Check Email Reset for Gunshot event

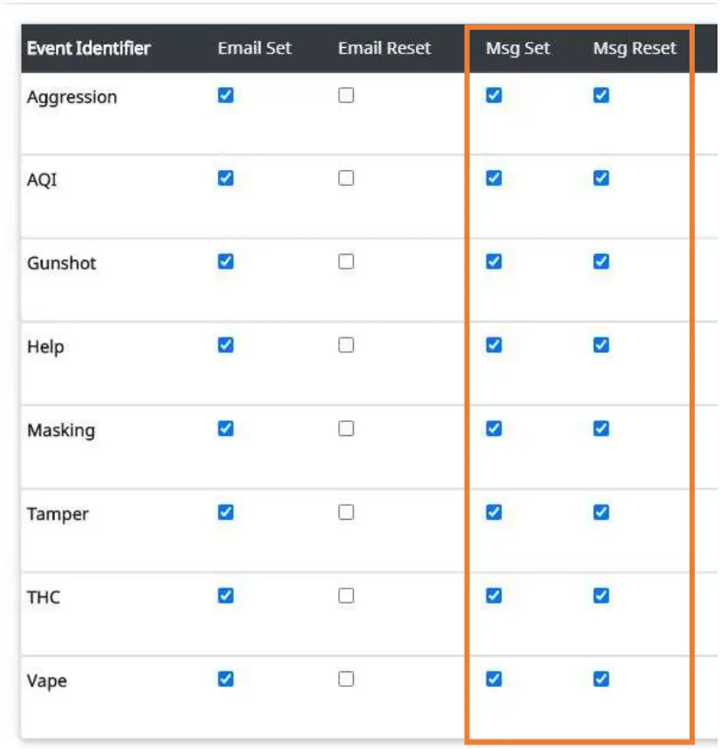(x=346, y=262)
